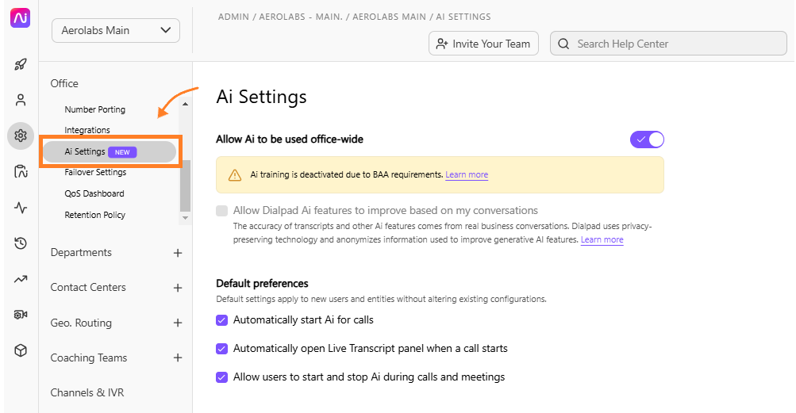Viewport: 796px width, 413px height.
Task: Click AEROLABS - MAIN. in the breadcrumb
Action: click(x=301, y=17)
